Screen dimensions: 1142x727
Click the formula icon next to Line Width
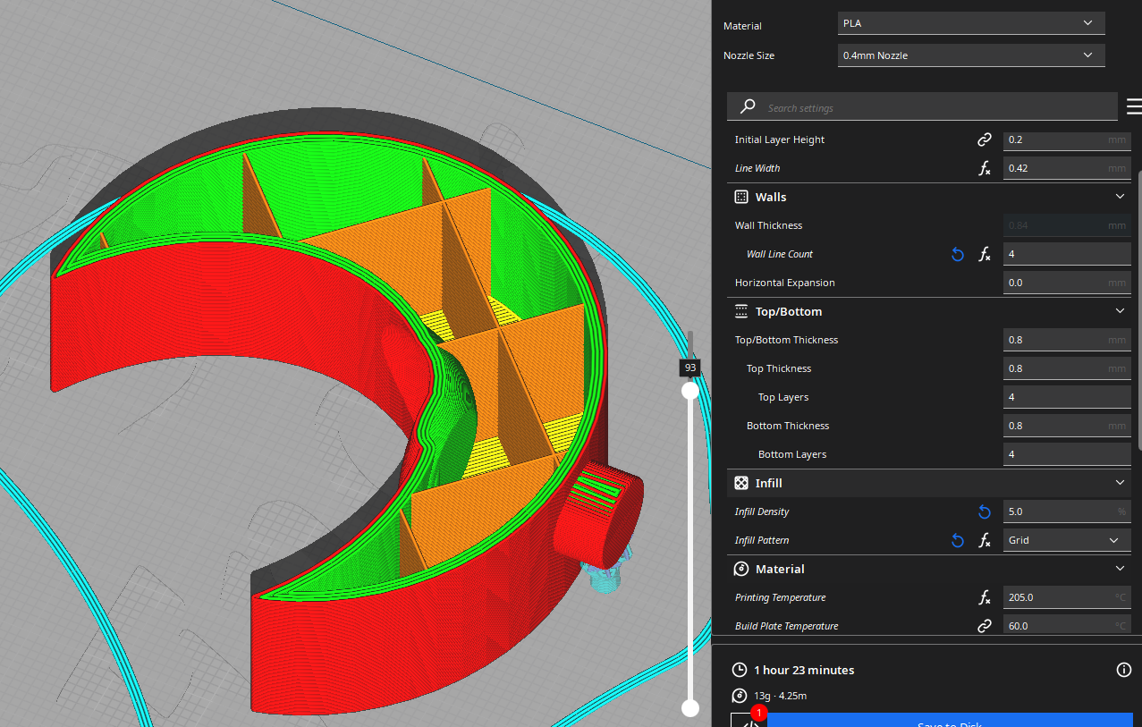pyautogui.click(x=984, y=168)
